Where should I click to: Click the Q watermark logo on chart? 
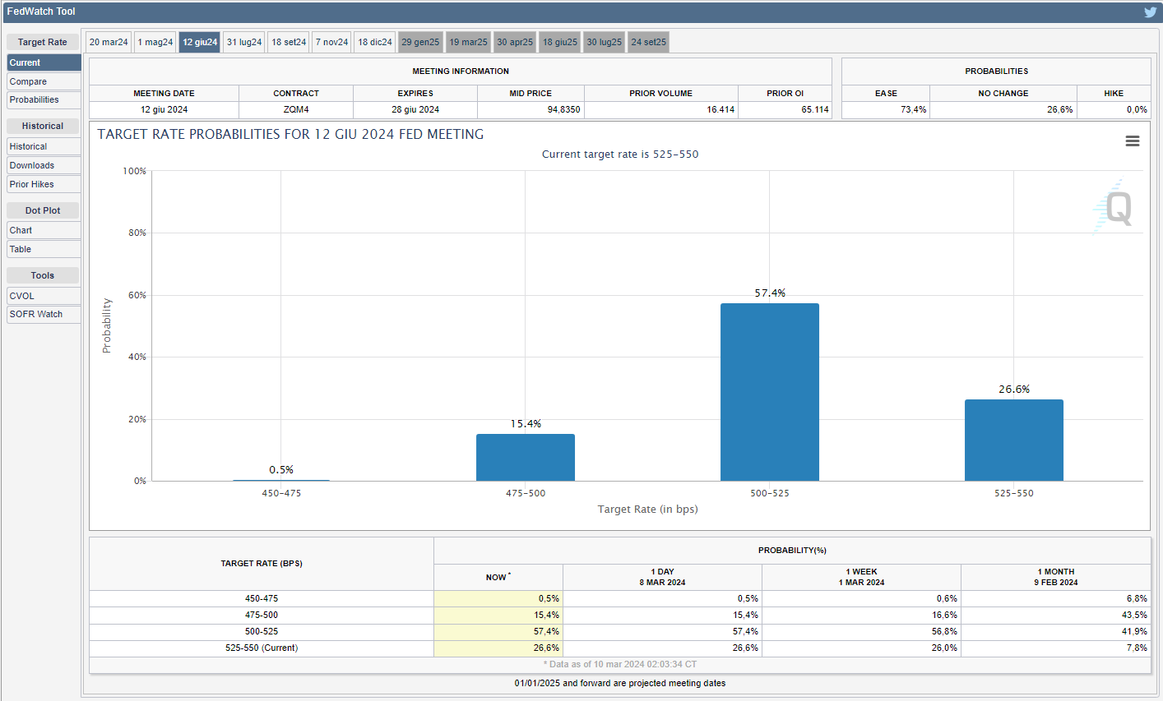[x=1116, y=208]
